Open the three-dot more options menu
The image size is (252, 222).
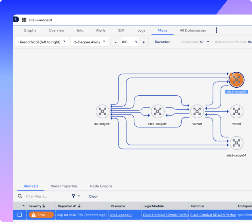(x=217, y=30)
